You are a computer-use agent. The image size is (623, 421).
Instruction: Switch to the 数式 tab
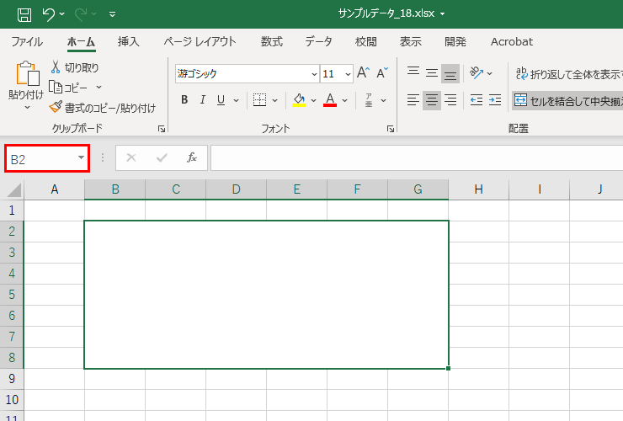coord(272,42)
